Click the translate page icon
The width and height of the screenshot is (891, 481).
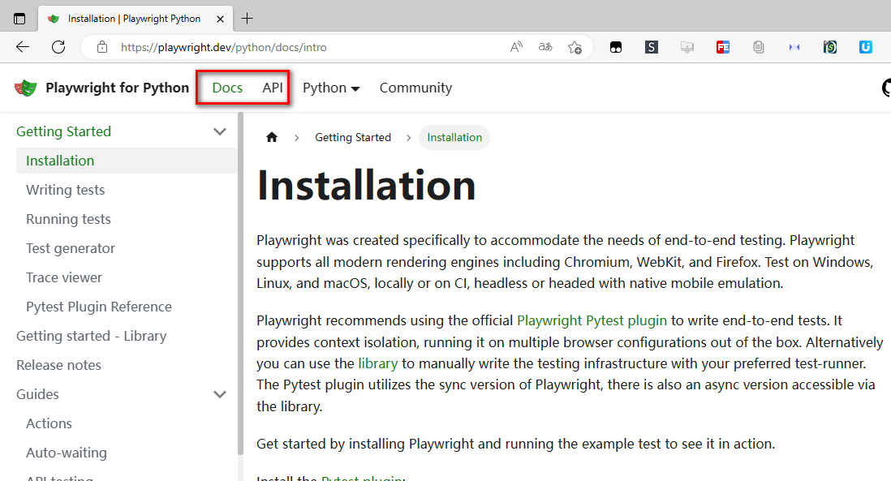(x=545, y=47)
